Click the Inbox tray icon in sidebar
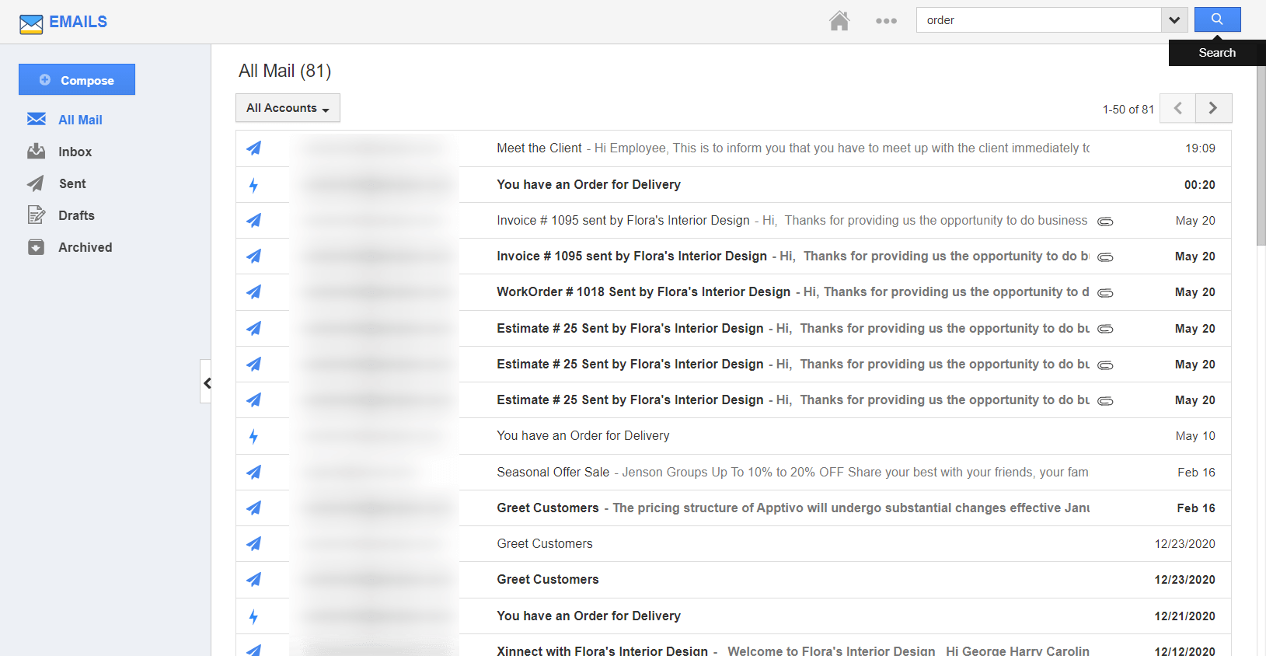The image size is (1266, 656). [37, 151]
